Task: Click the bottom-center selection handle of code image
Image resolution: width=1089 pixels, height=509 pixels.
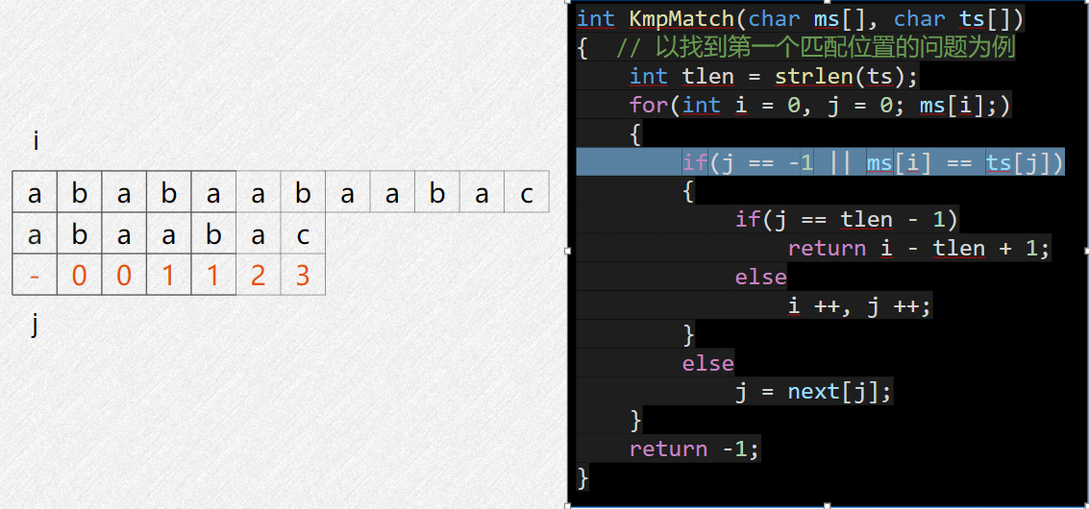Action: tap(827, 505)
